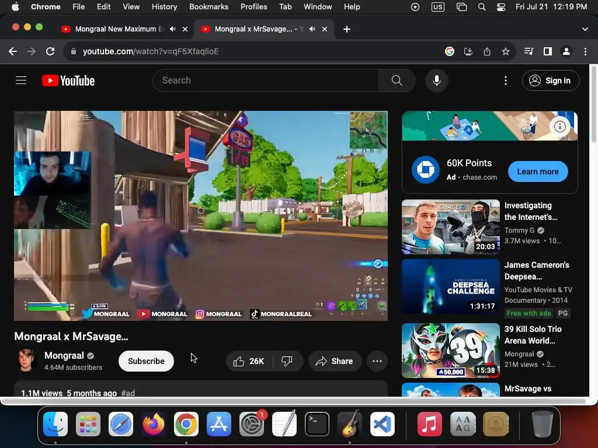Open Spotlight search in menu bar
Image resolution: width=598 pixels, height=448 pixels.
482,7
